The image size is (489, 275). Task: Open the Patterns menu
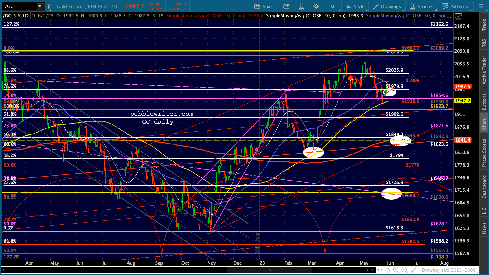tap(455, 6)
